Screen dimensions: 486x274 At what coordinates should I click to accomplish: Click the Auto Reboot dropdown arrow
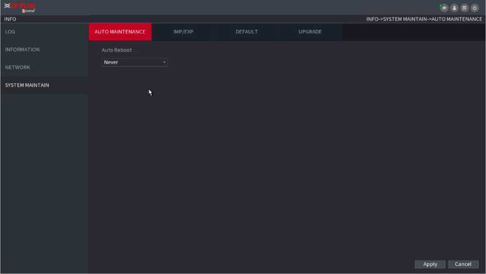pos(164,62)
